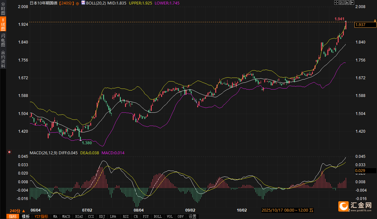
Task: Click the red marker icon left of MACD
Action: pos(9,152)
